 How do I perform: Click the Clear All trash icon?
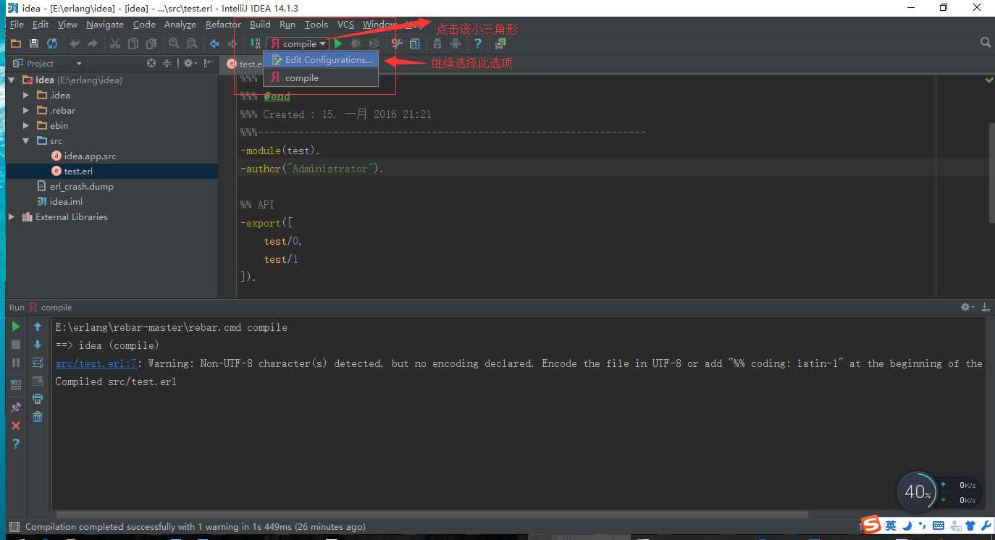[38, 417]
